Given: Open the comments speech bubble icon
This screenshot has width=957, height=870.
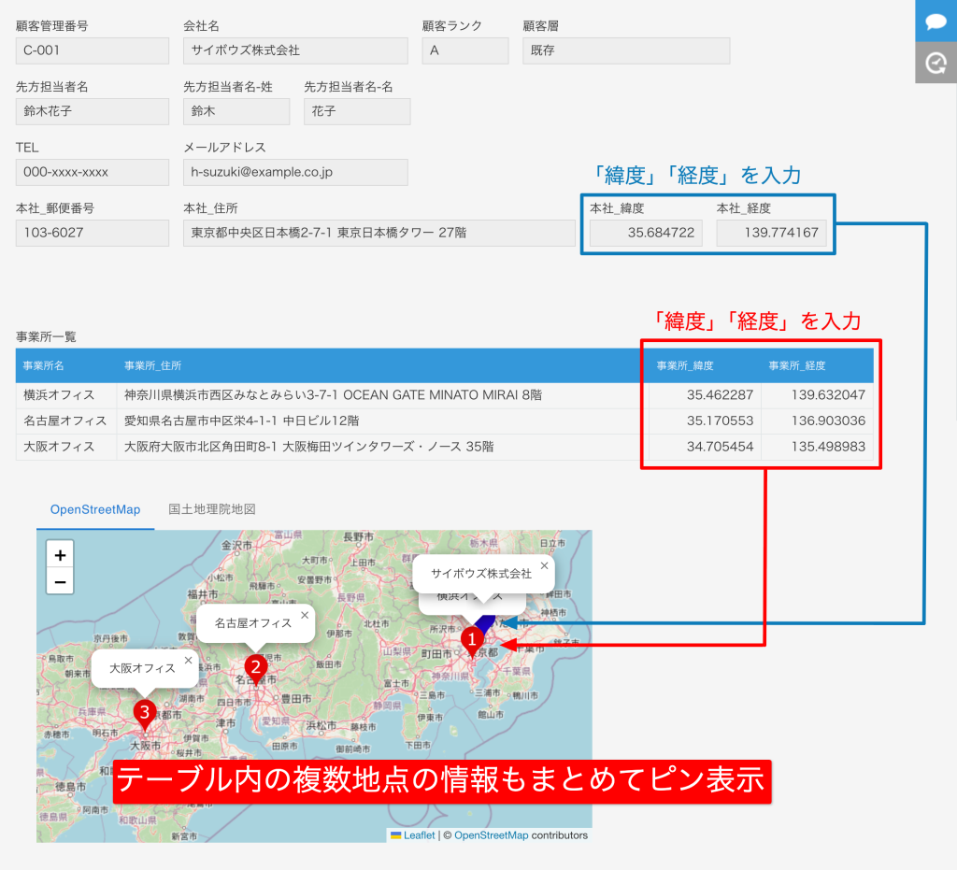Looking at the screenshot, I should click(936, 21).
